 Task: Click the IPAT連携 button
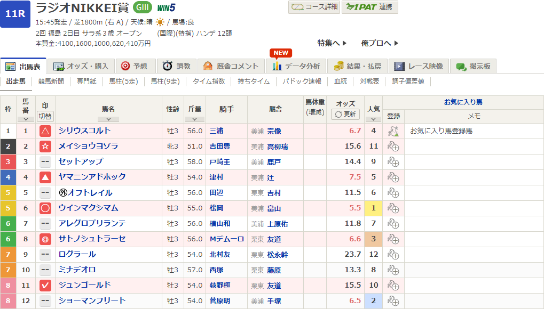pyautogui.click(x=369, y=7)
